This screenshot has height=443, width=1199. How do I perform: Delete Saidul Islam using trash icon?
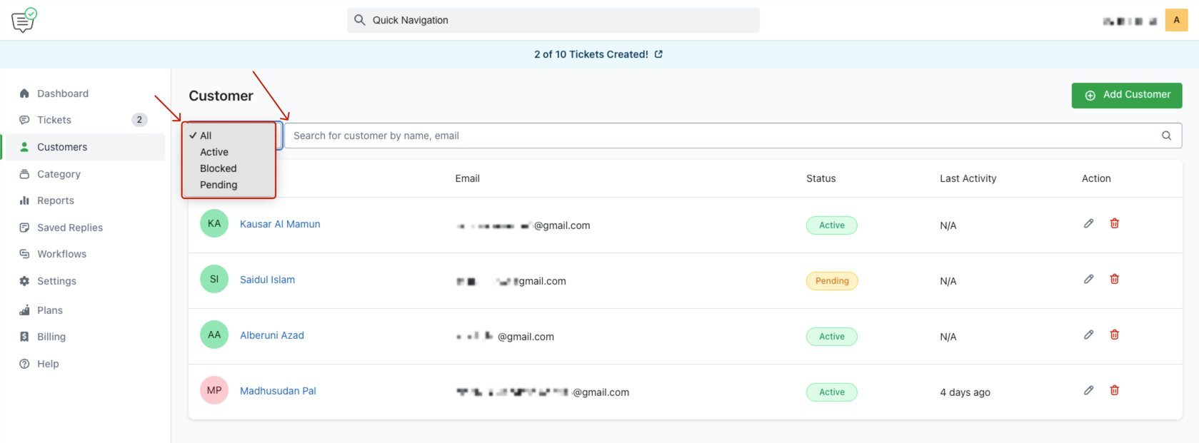point(1114,280)
